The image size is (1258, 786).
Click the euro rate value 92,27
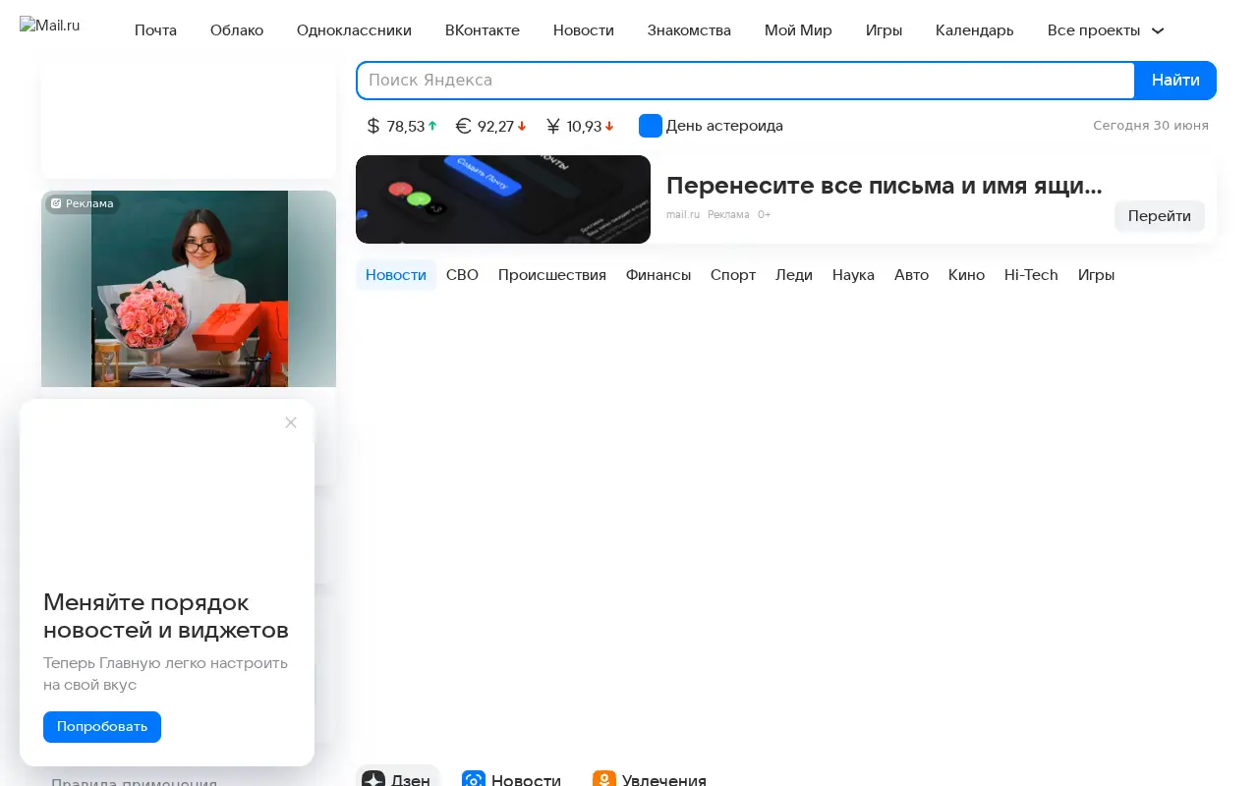(495, 127)
